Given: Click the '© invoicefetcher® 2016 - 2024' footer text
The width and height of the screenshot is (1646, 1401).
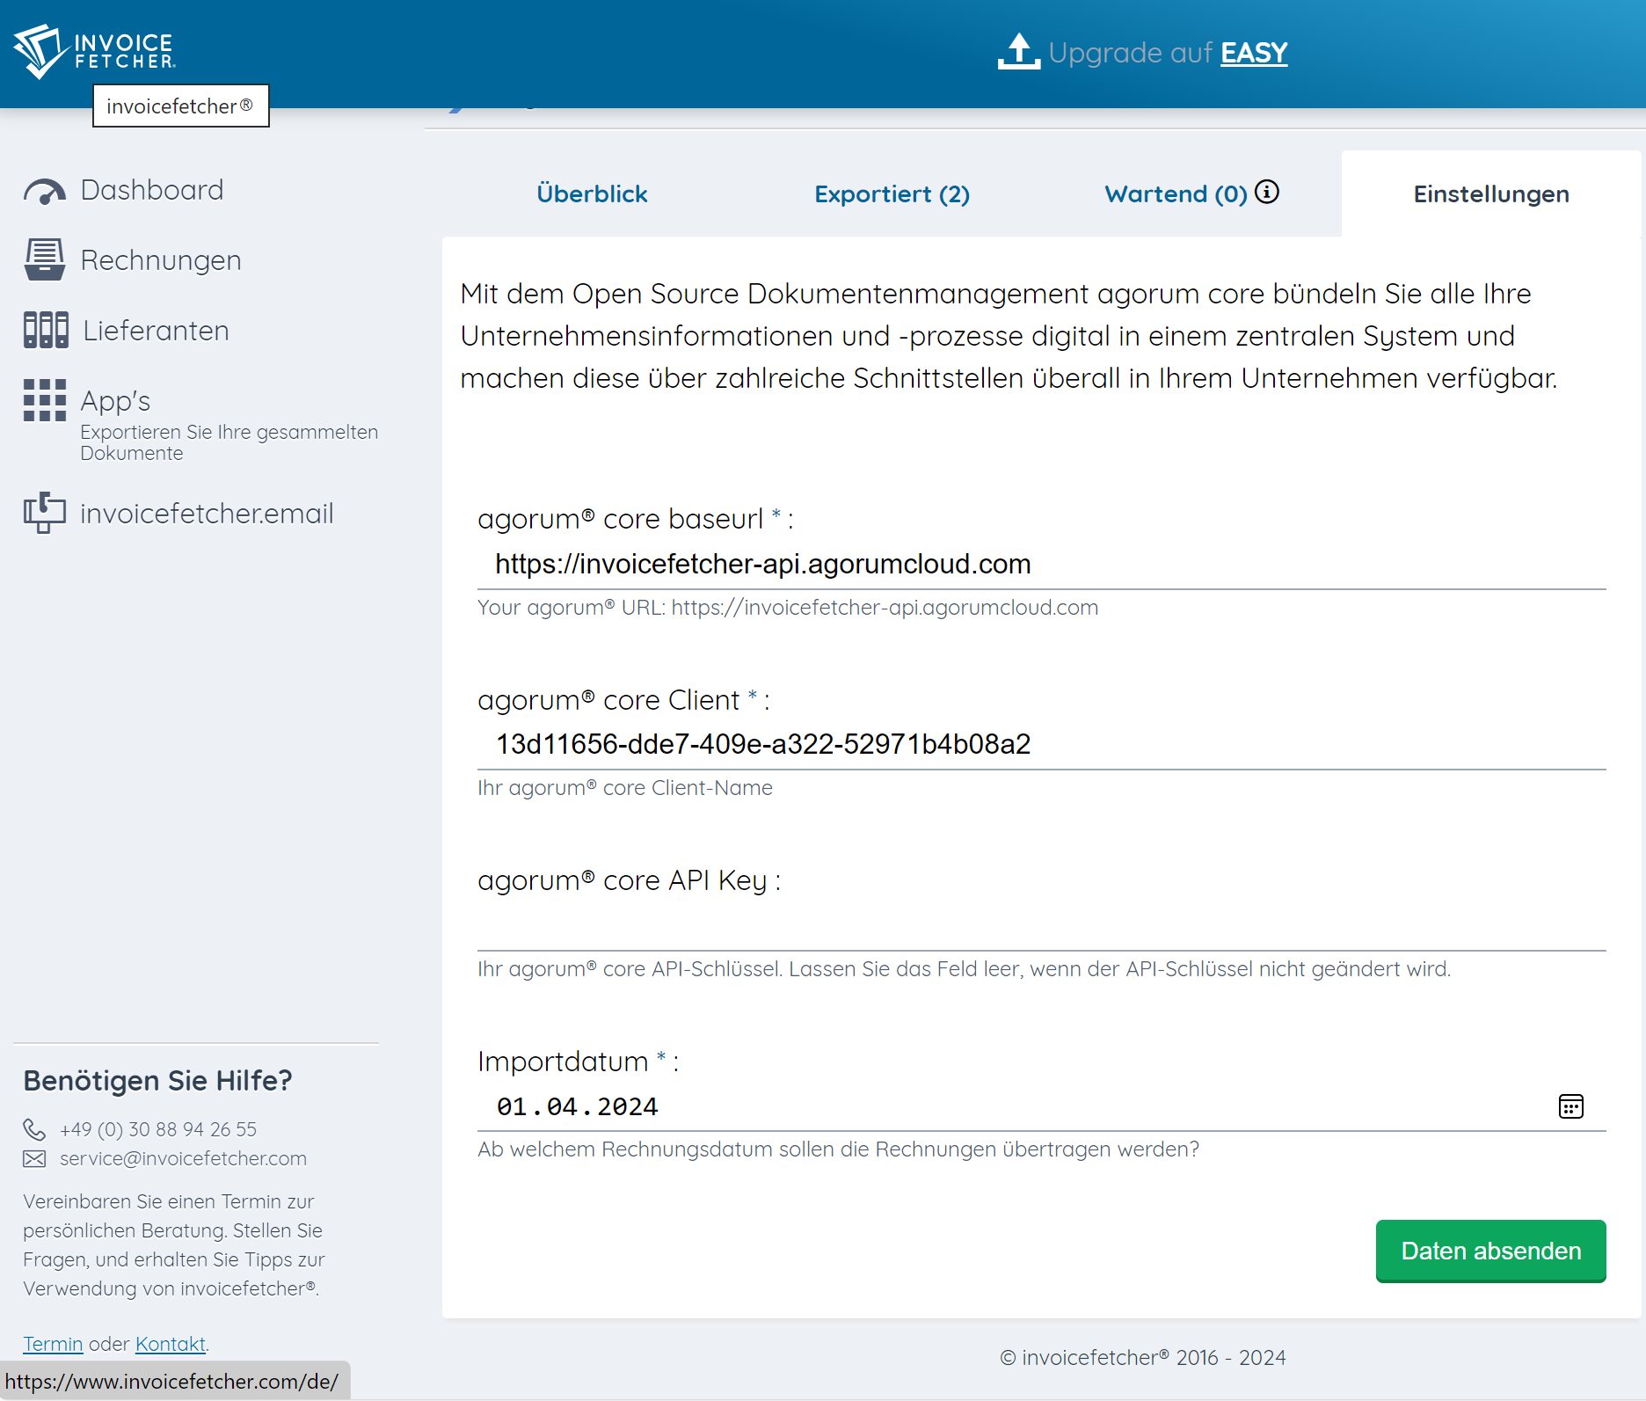Looking at the screenshot, I should [1142, 1358].
